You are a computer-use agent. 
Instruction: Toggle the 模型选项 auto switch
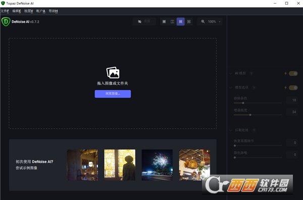[x=293, y=88]
